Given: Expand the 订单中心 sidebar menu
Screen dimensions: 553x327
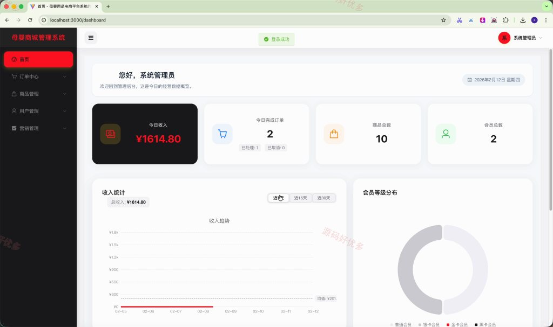Looking at the screenshot, I should tap(38, 76).
